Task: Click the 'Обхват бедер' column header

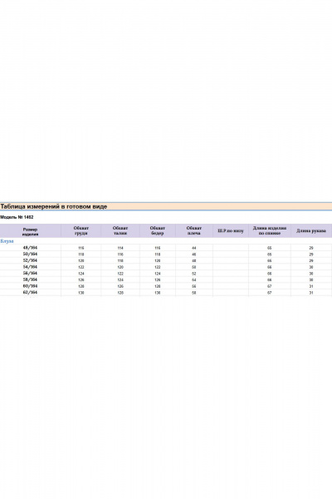Action: tap(157, 230)
